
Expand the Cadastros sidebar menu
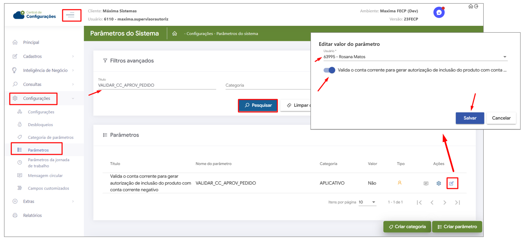point(44,56)
